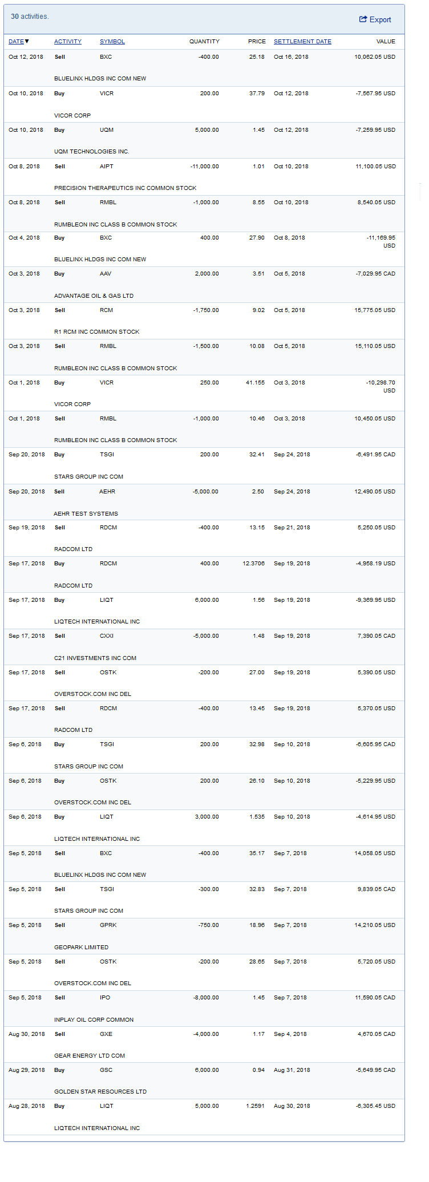Select the BXC symbol in Oct 12 row
This screenshot has width=429, height=1182.
(106, 57)
